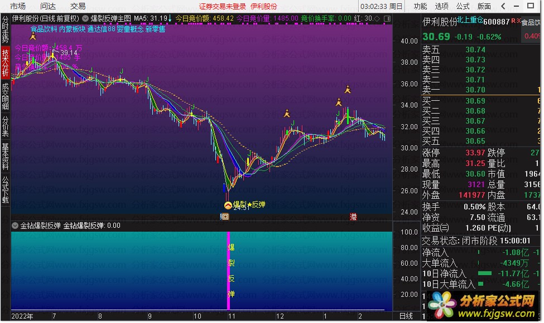The image size is (544, 323).
Task: Select month 9 on the timeline
Action: coord(150,316)
